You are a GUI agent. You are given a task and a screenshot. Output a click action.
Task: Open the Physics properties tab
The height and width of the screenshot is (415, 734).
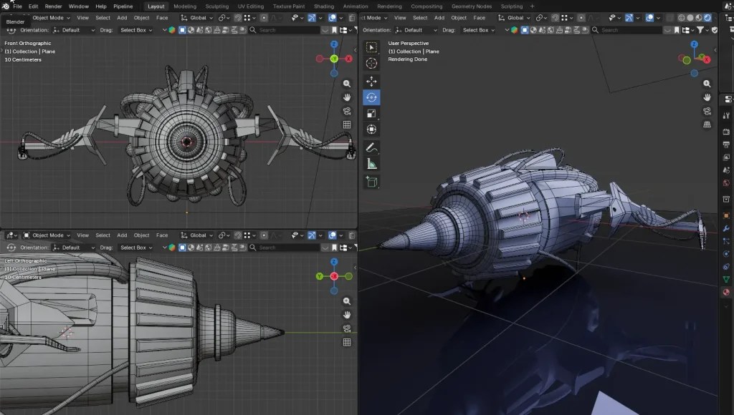(726, 254)
